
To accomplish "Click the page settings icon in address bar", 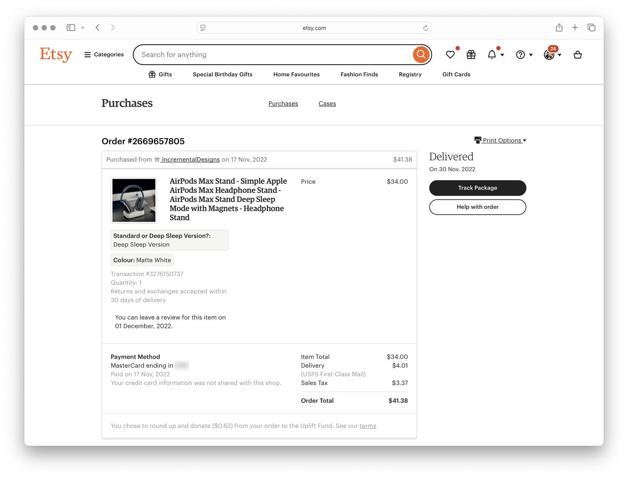I will [203, 28].
